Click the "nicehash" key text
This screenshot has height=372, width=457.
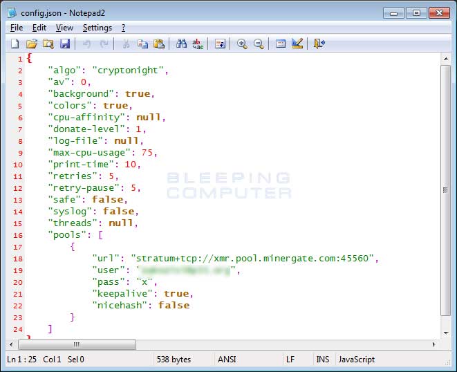(120, 306)
